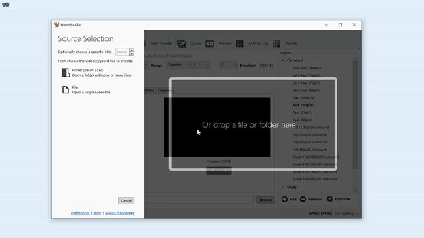
Task: Maximize the HandBrake window
Action: 340,25
